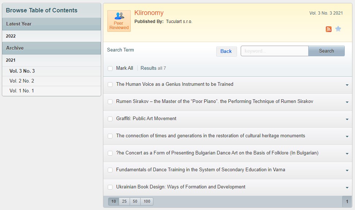Check the Mark All checkbox
This screenshot has width=355, height=210.
point(110,68)
